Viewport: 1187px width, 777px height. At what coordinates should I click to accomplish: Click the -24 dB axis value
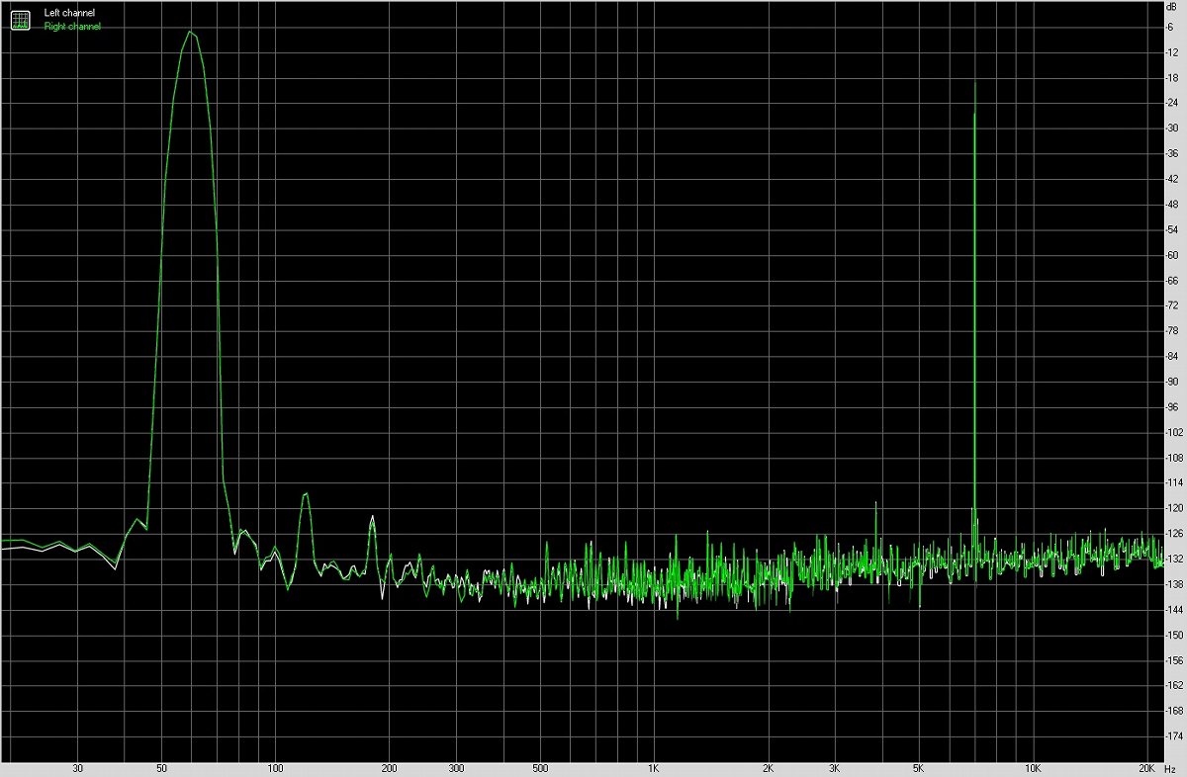1173,103
